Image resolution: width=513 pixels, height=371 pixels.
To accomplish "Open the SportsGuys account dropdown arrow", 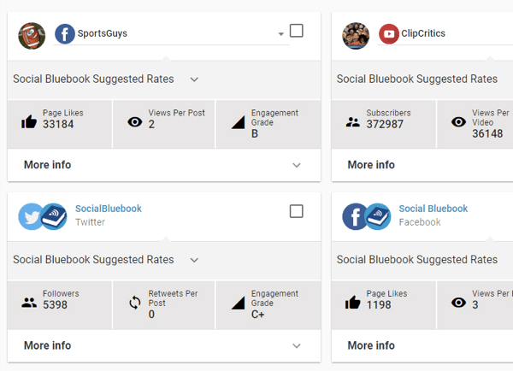I will point(280,34).
